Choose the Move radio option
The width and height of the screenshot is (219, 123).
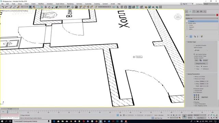[195, 67]
